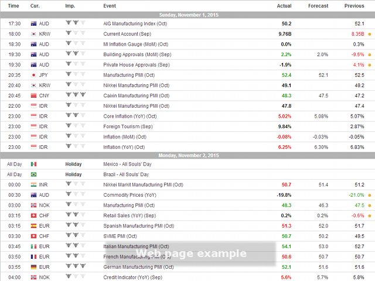
Task: Click Norway flag in 03:00 Manufacturing PMI row
Action: point(34,205)
